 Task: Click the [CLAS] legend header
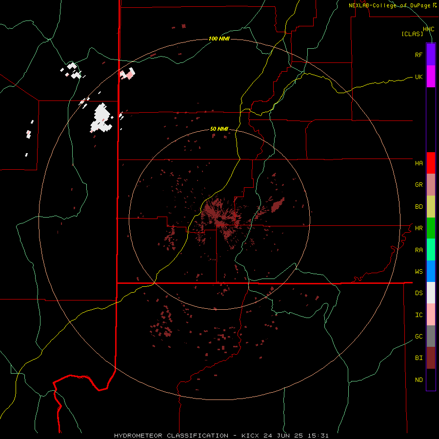pyautogui.click(x=412, y=34)
